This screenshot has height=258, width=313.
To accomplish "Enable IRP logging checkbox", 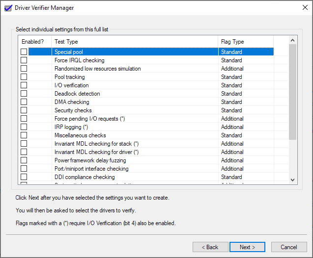I will 24,127.
